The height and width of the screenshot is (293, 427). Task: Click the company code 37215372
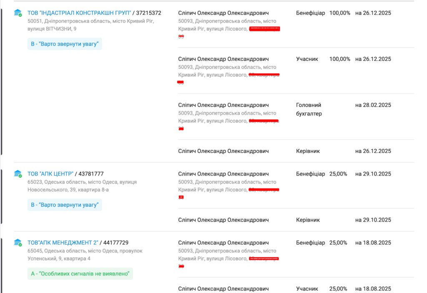click(148, 13)
